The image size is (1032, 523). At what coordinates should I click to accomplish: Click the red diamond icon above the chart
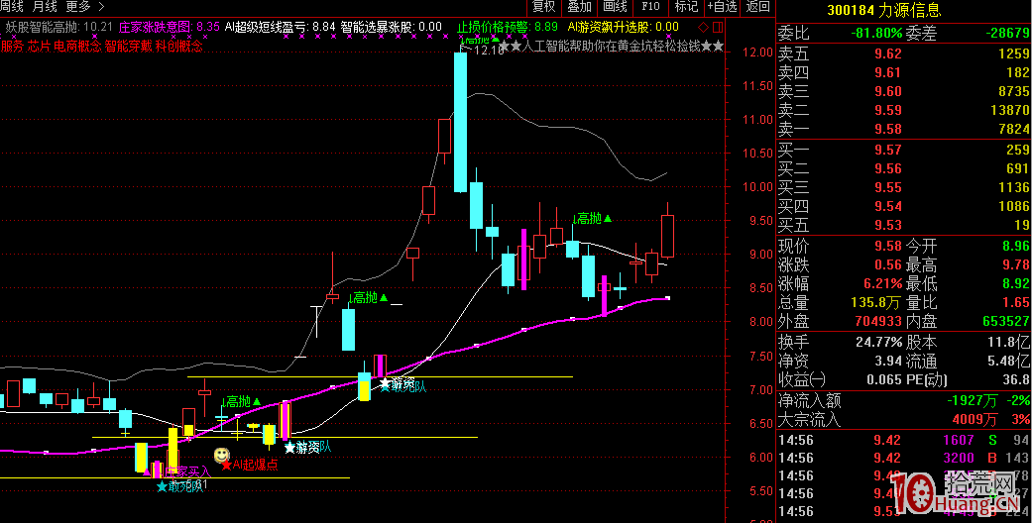pyautogui.click(x=704, y=27)
